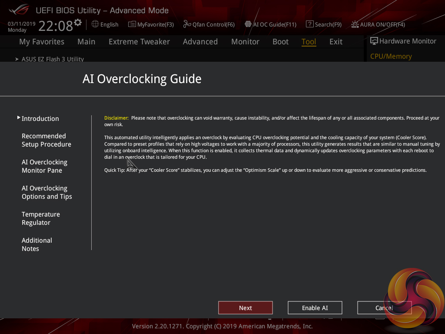445x334 pixels.
Task: Click the 03/11/2019 date text
Action: (x=22, y=24)
